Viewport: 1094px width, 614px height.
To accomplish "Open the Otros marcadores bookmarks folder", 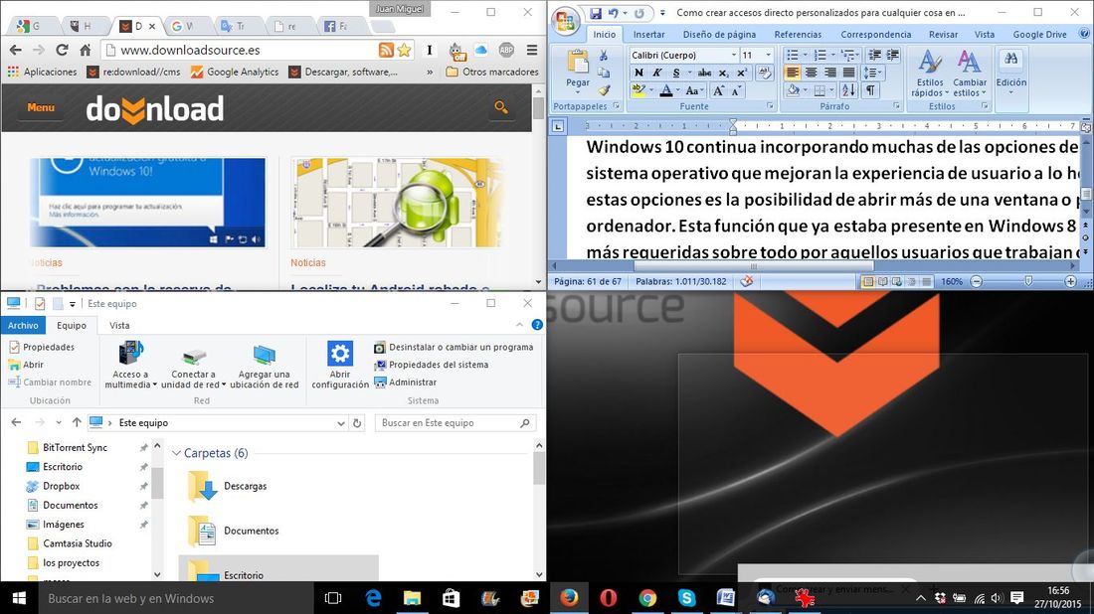I will tap(492, 72).
